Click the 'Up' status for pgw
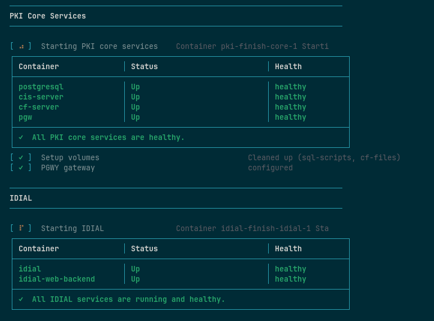The width and height of the screenshot is (434, 321). click(x=135, y=117)
